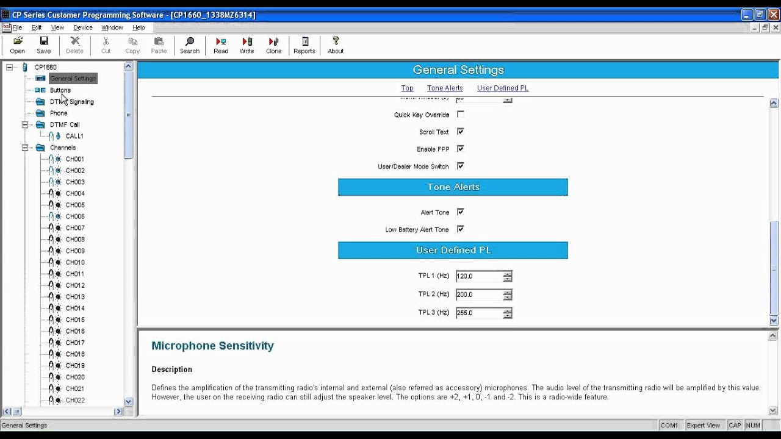
Task: Click the tree panel vertical scrollbar thumb
Action: pos(128,114)
